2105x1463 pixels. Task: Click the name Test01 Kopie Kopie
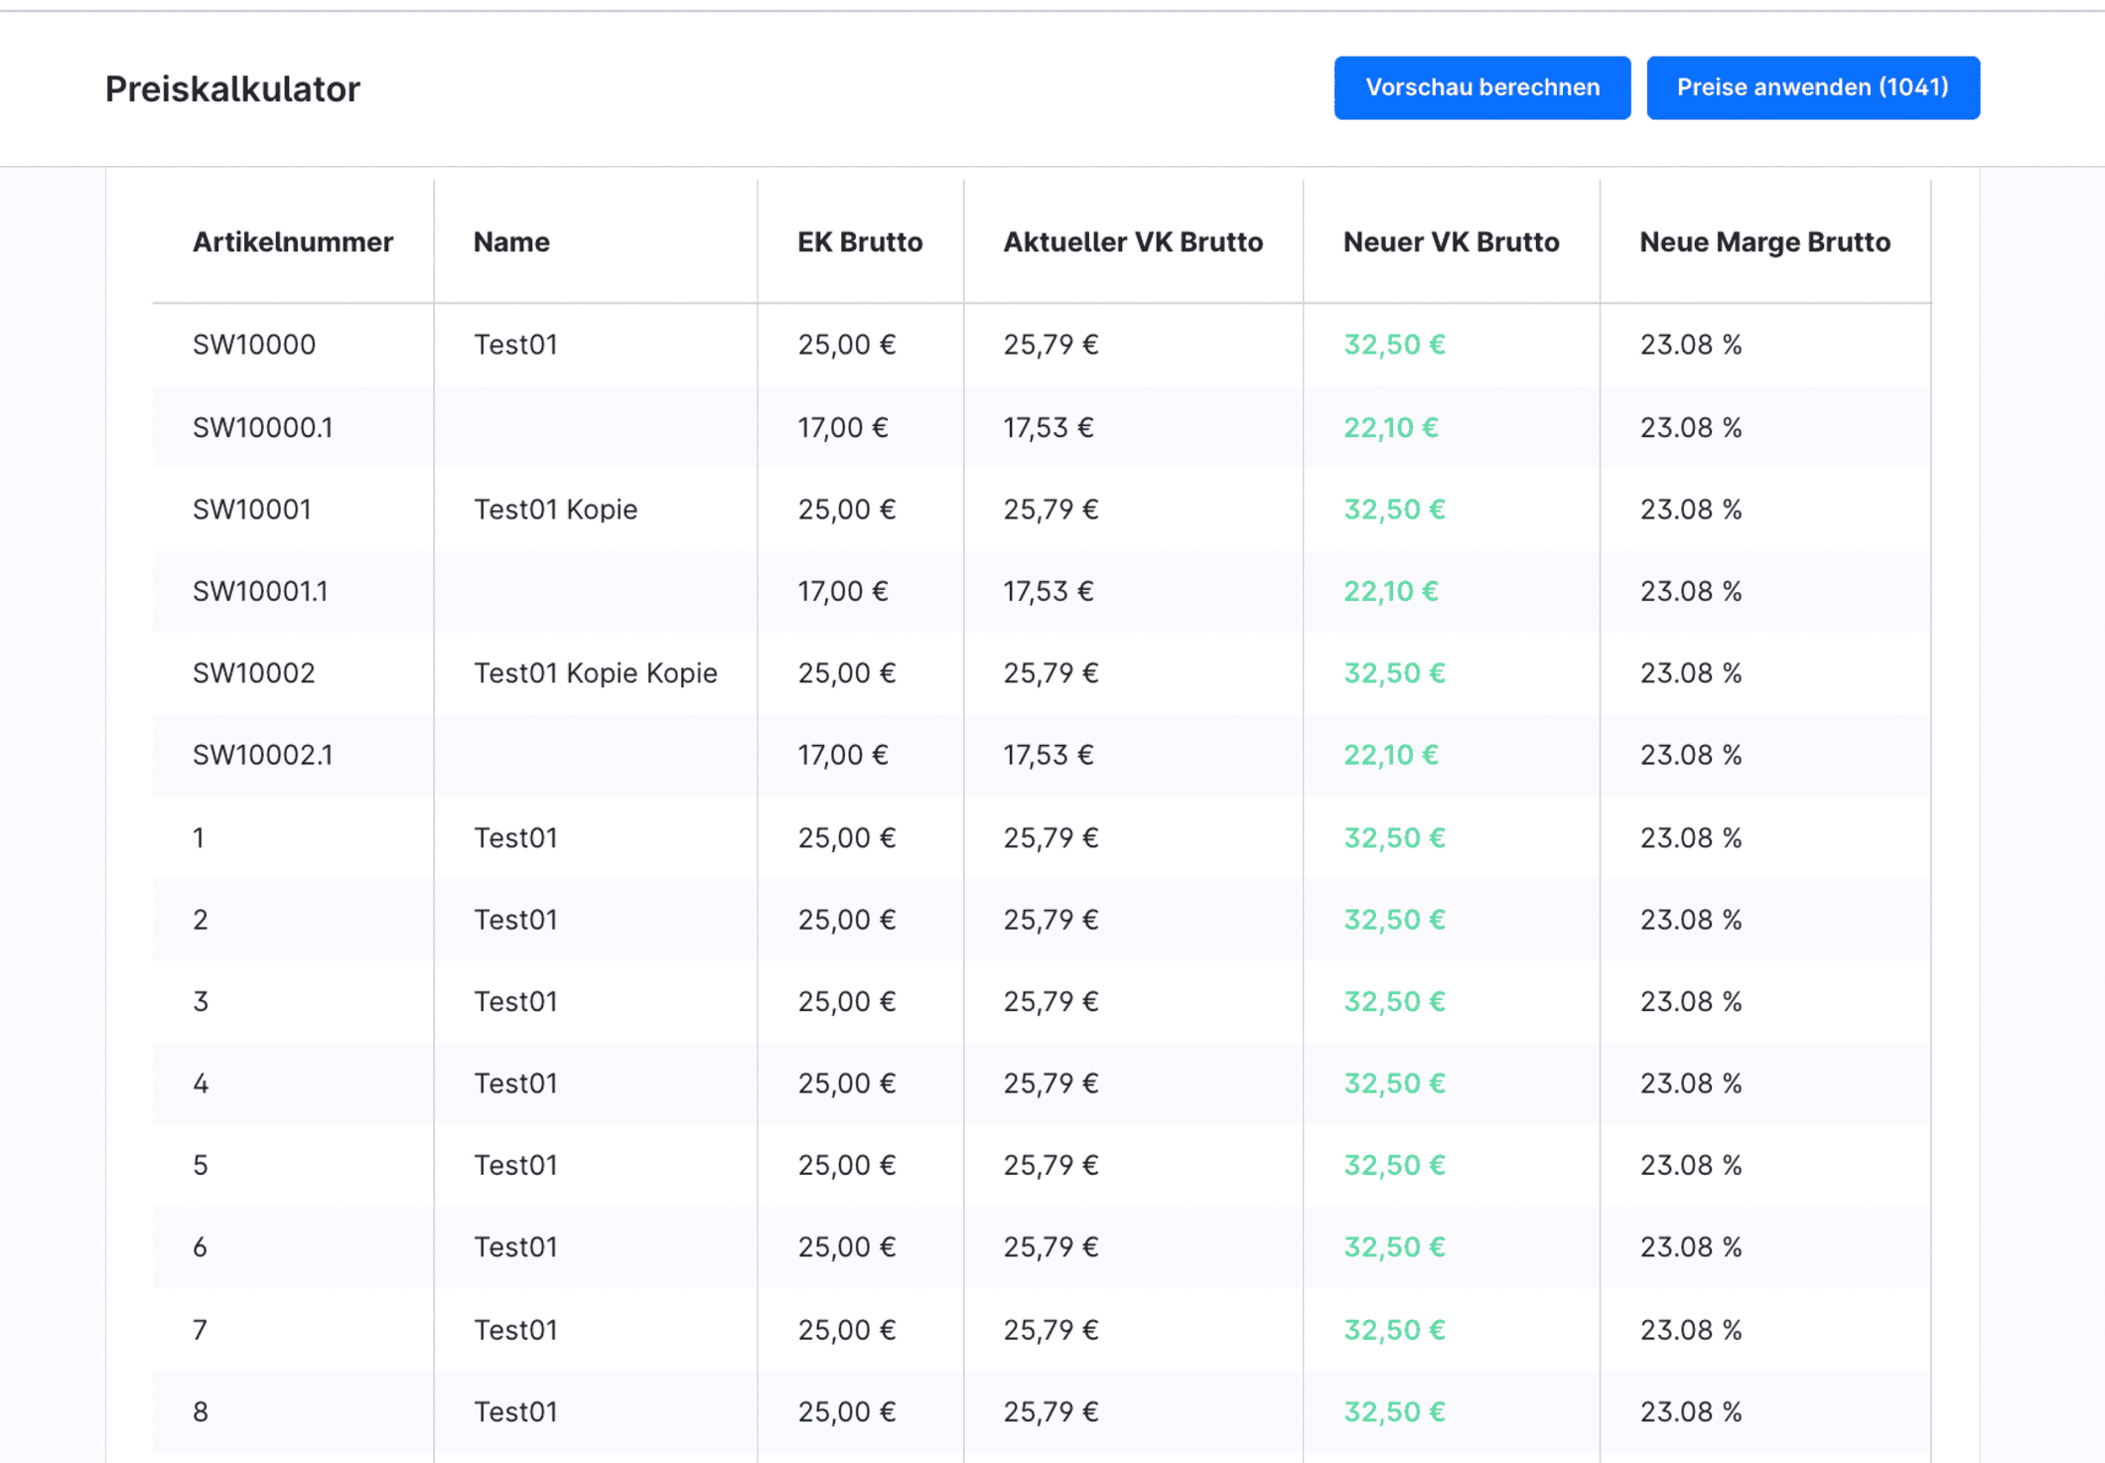pyautogui.click(x=596, y=673)
